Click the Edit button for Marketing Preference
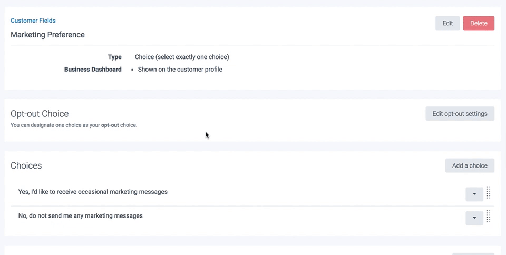The height and width of the screenshot is (255, 506). pyautogui.click(x=447, y=23)
